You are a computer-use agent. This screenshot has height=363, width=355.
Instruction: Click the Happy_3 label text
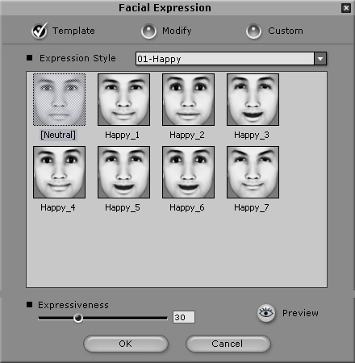click(252, 135)
